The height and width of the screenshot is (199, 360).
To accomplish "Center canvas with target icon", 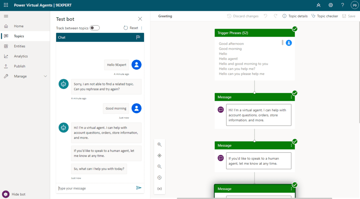I will [159, 155].
